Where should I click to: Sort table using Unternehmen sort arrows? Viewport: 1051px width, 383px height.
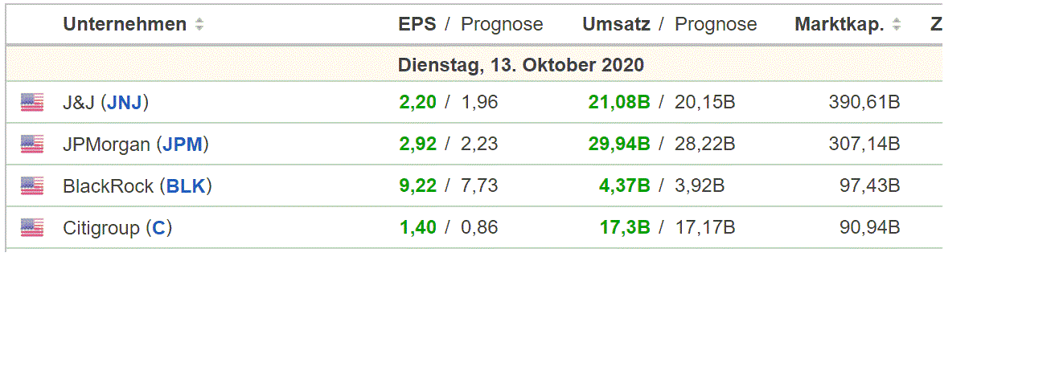[199, 24]
